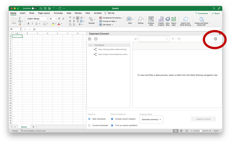
Task: Click the Import to Excel button
Action: (203, 119)
